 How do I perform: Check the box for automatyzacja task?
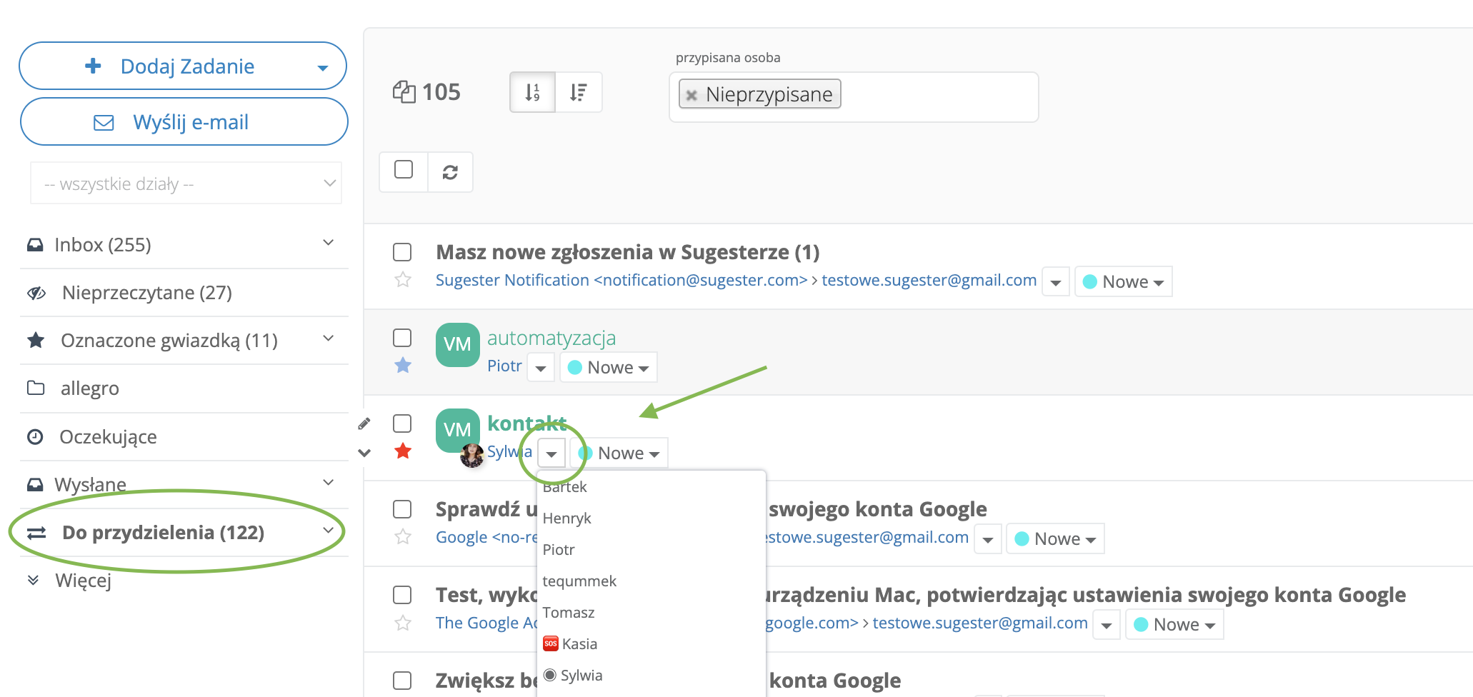402,338
